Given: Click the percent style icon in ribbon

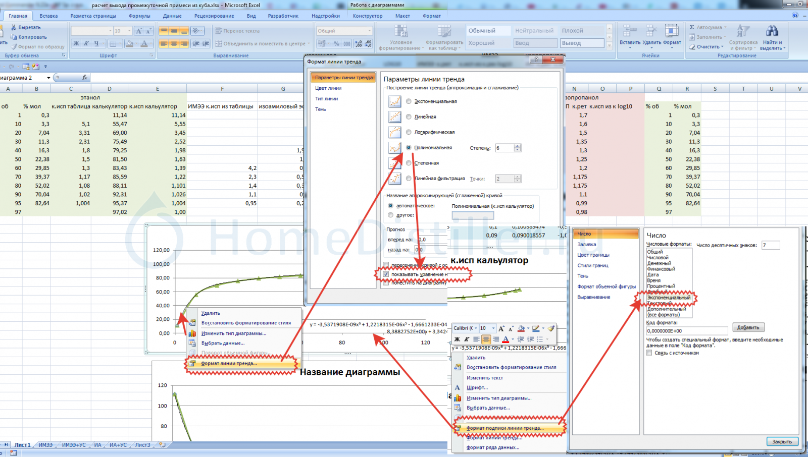Looking at the screenshot, I should coord(336,44).
